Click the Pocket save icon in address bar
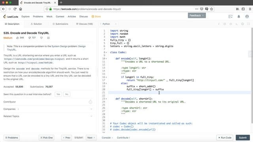This screenshot has height=142, width=253. (x=202, y=9)
